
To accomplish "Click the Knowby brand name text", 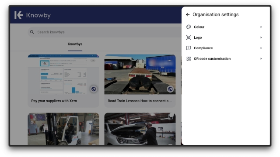I will [x=38, y=15].
